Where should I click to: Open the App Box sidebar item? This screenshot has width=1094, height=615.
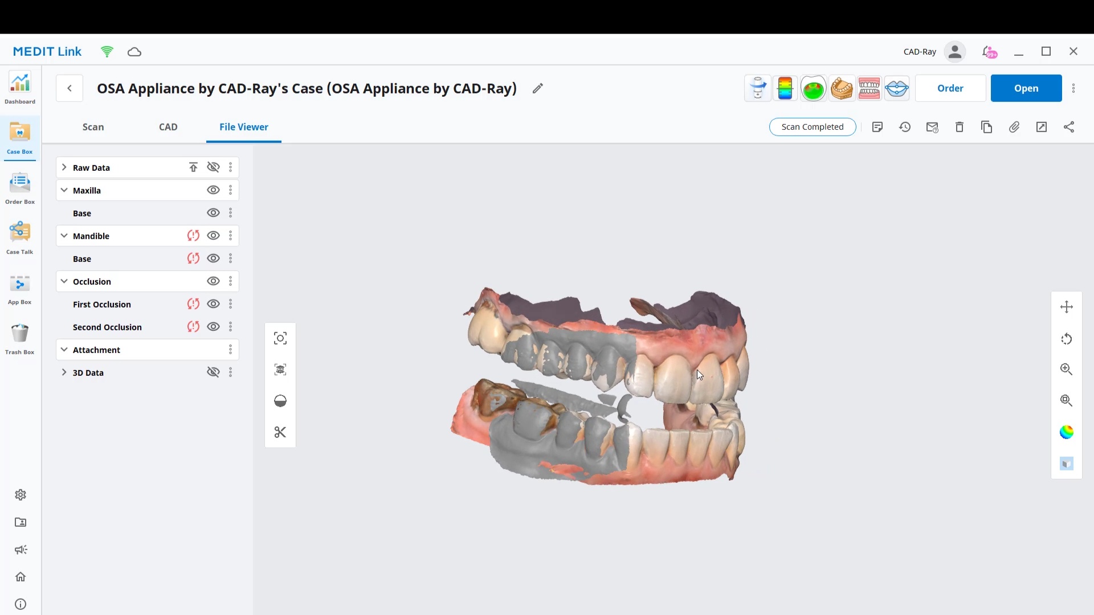20,289
